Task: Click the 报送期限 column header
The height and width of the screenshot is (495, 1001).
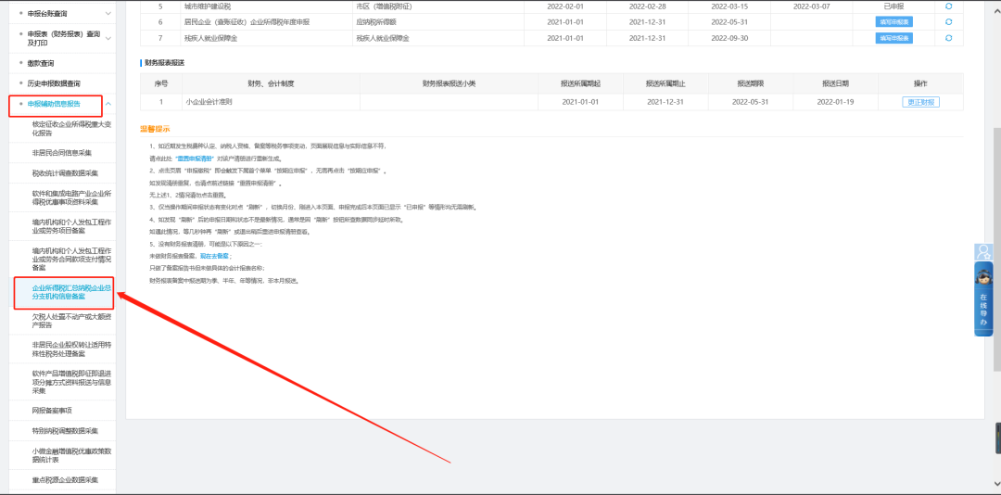Action: (751, 83)
